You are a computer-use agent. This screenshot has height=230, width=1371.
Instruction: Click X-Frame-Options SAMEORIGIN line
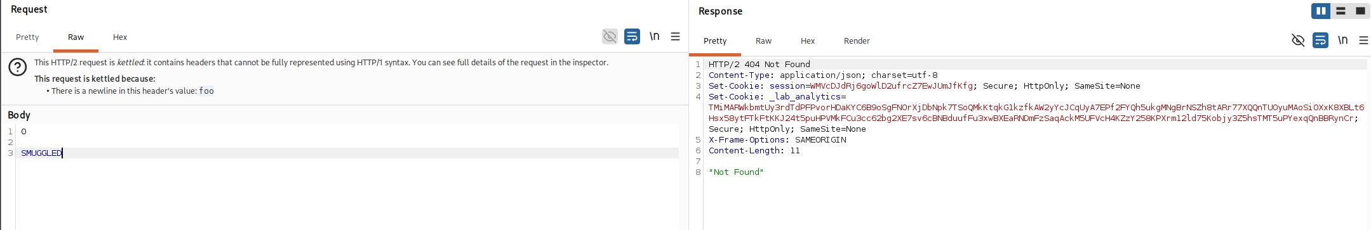pos(777,139)
